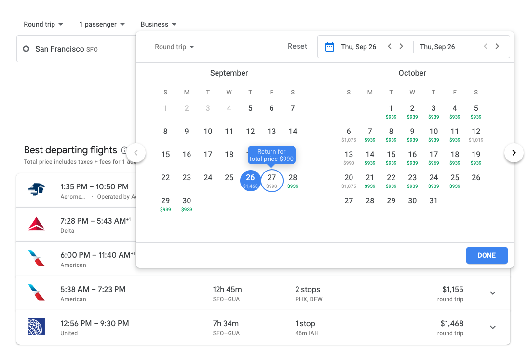
Task: Advance departure date to next day
Action: pyautogui.click(x=401, y=47)
